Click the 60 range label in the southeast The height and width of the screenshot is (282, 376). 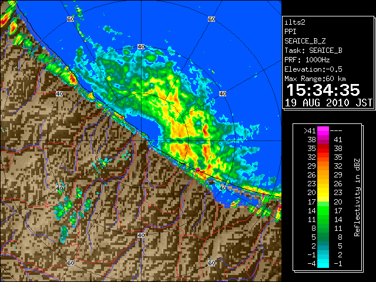coord(211,263)
